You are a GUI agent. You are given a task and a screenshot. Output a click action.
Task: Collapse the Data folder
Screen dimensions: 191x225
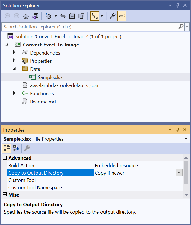(14, 69)
